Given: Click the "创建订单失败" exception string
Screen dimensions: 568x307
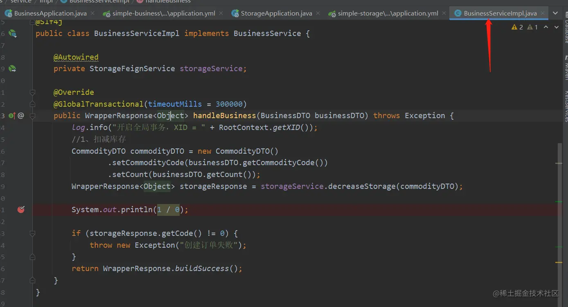Looking at the screenshot, I should (209, 245).
